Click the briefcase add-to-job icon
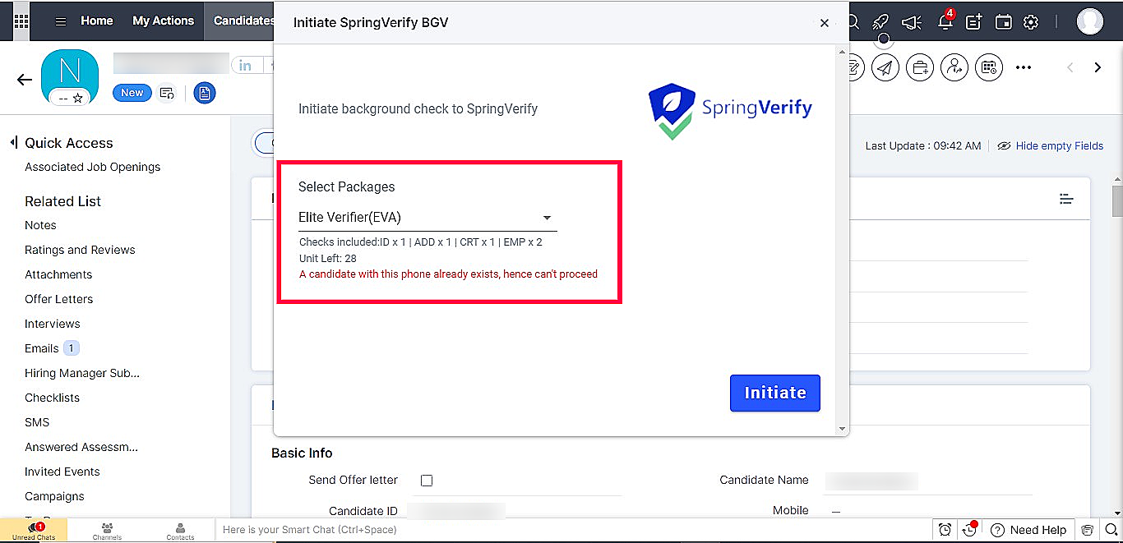Image resolution: width=1123 pixels, height=543 pixels. (x=920, y=67)
